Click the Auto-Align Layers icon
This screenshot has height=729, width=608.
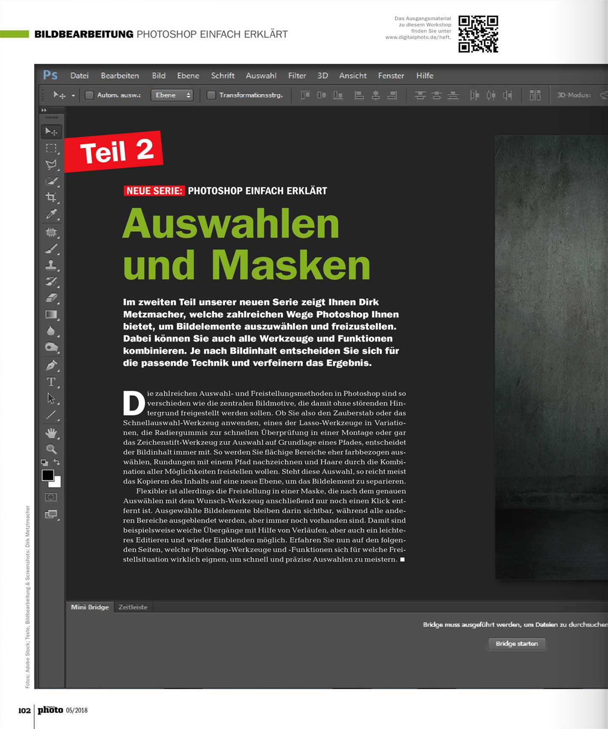click(535, 95)
